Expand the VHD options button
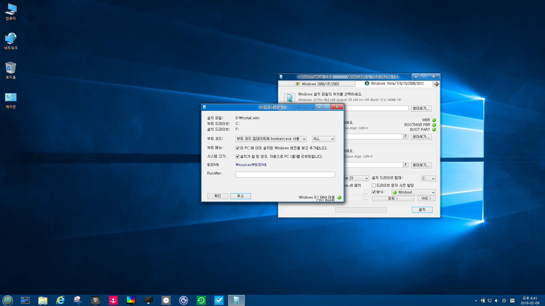 [426, 199]
